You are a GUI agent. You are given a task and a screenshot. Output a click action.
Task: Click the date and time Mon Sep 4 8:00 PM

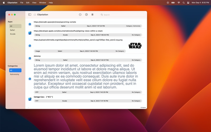[x=200, y=3]
